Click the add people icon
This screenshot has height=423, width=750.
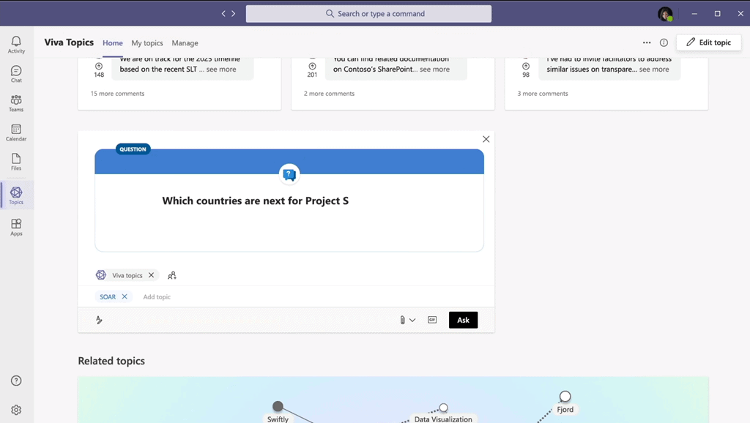pos(172,276)
